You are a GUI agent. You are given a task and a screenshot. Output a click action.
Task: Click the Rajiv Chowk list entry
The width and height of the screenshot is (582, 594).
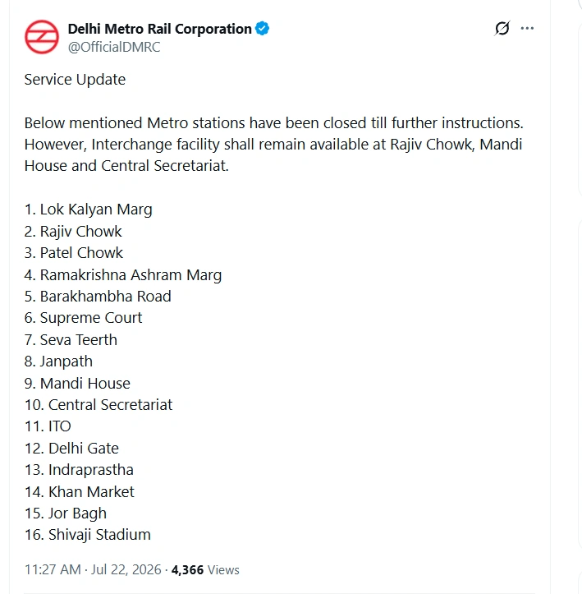[73, 232]
